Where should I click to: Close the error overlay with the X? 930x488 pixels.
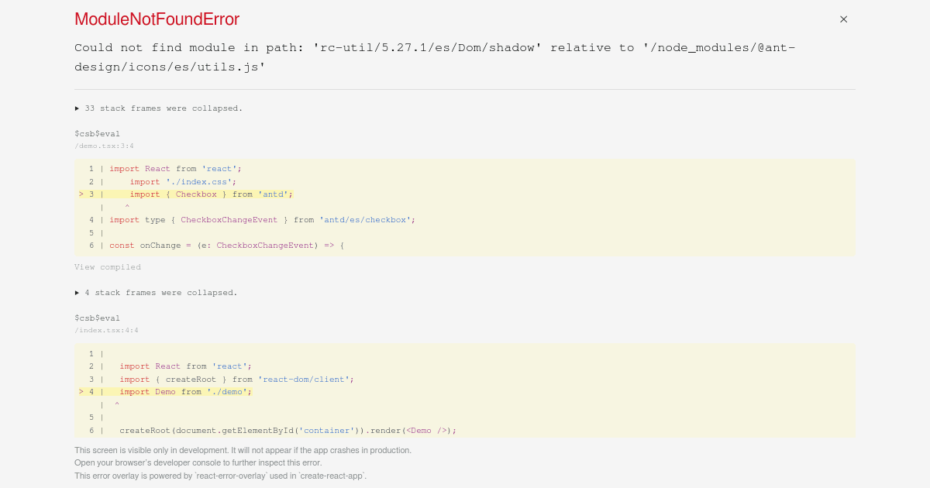click(x=843, y=19)
